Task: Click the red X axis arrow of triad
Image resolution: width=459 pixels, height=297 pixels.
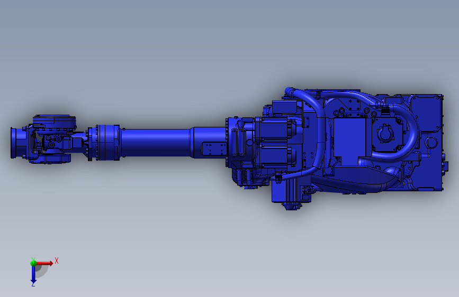Action: [x=44, y=263]
